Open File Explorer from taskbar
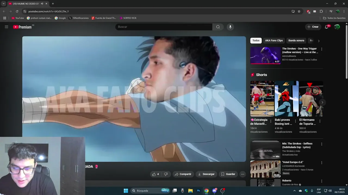This screenshot has width=348, height=195. [191, 191]
